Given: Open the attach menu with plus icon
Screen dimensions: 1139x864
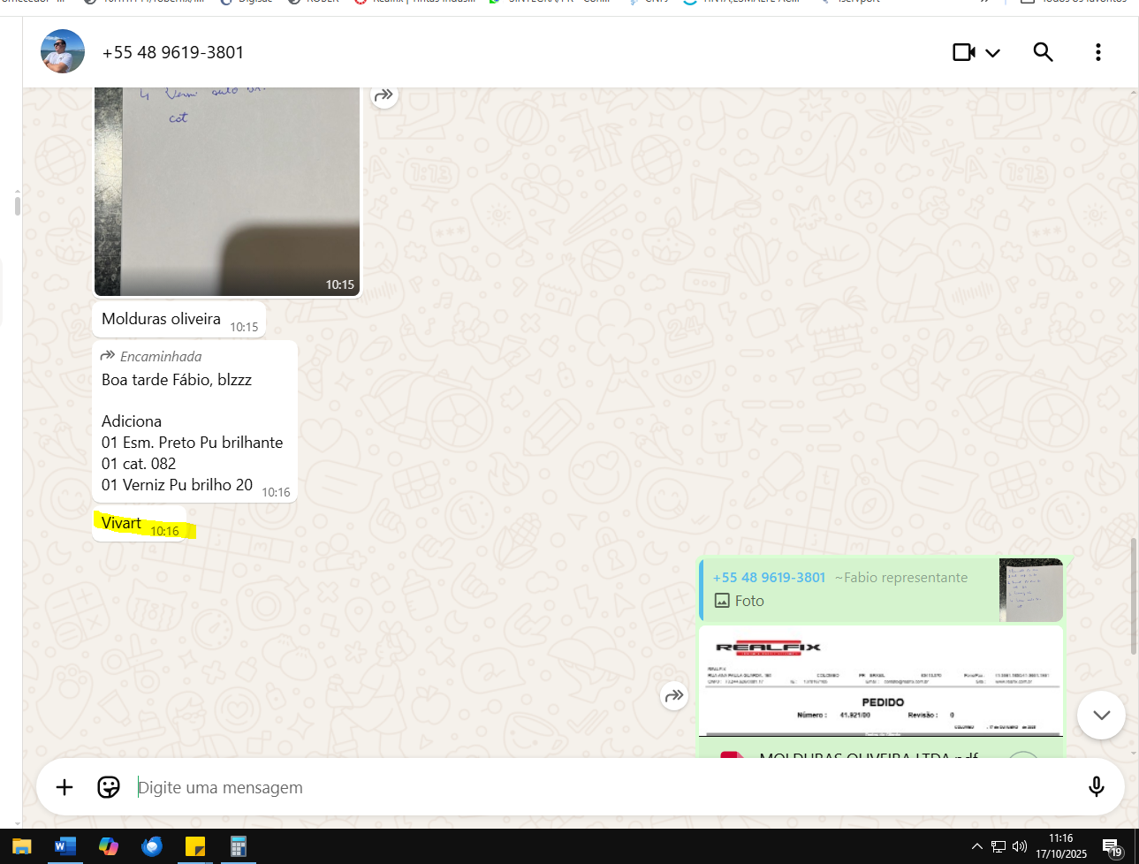Looking at the screenshot, I should click(x=65, y=787).
